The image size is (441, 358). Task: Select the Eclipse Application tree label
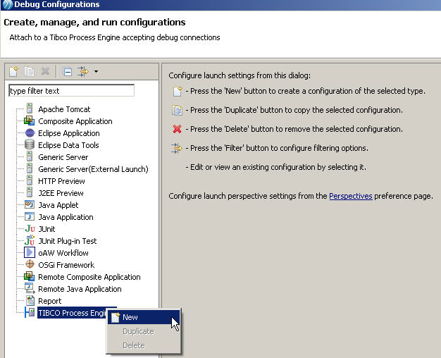coord(69,133)
